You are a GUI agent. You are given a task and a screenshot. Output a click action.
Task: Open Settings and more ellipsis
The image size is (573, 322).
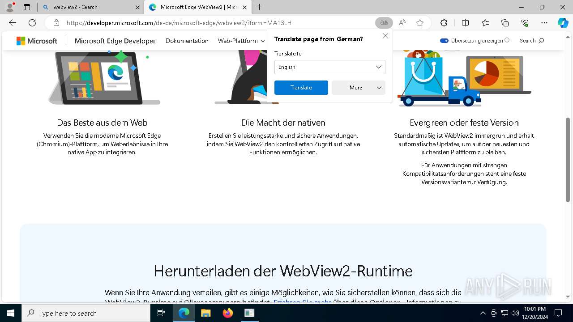pyautogui.click(x=544, y=23)
